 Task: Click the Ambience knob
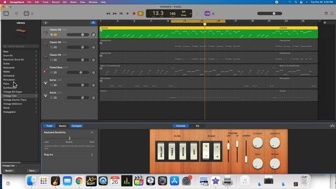click(x=275, y=143)
